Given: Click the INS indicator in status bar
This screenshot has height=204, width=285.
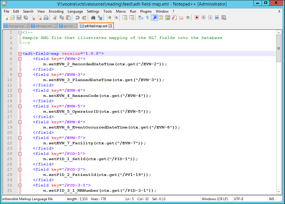Looking at the screenshot, I should pos(272,199).
